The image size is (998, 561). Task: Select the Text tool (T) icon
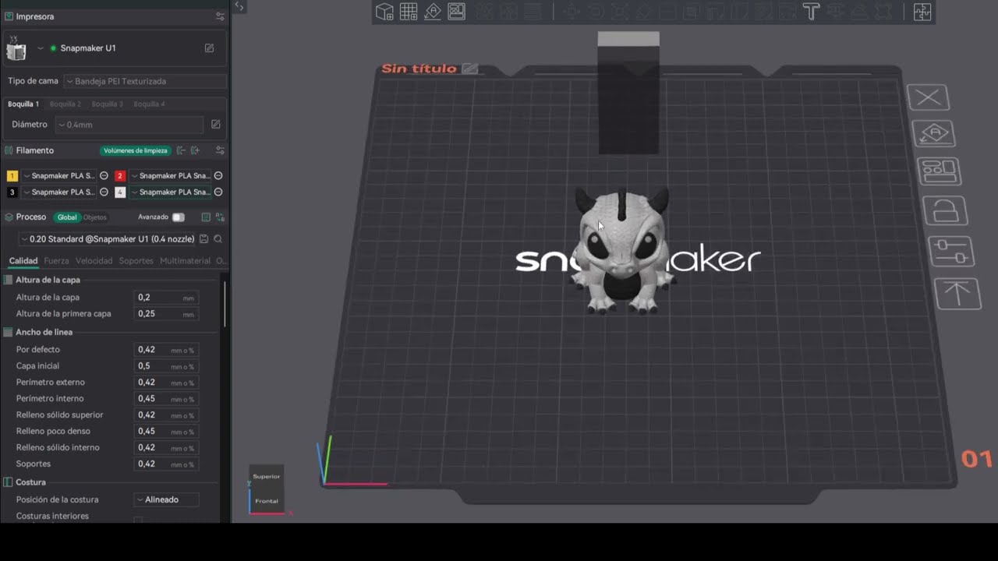click(x=811, y=12)
